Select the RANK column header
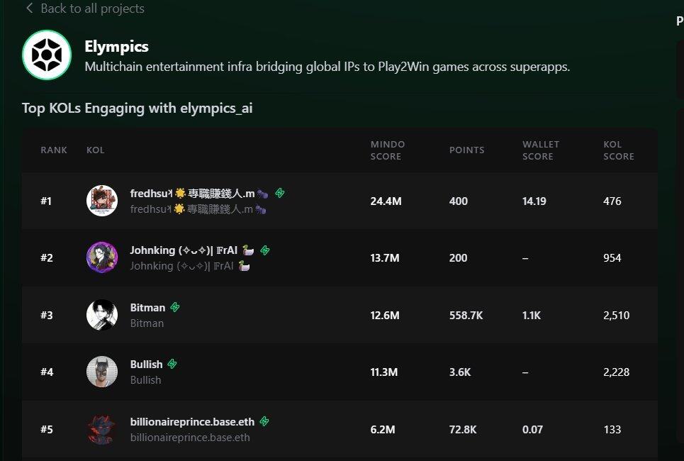The height and width of the screenshot is (461, 684). (x=54, y=150)
